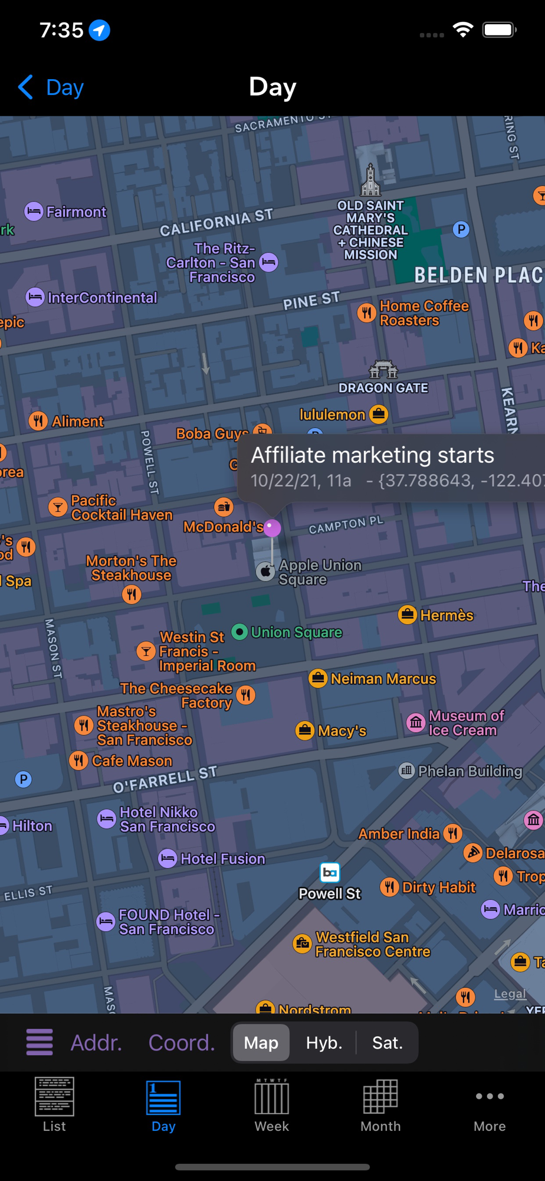Tap the McDonald's label
545x1181 pixels.
(223, 527)
